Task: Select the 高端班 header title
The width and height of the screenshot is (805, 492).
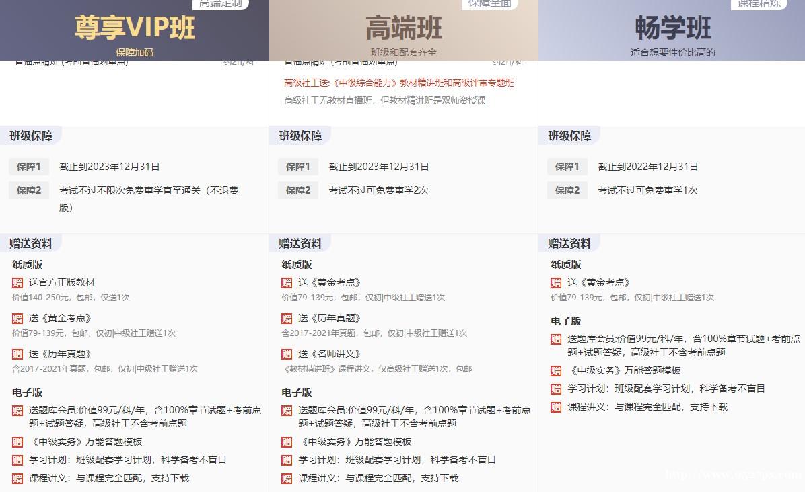Action: (404, 28)
